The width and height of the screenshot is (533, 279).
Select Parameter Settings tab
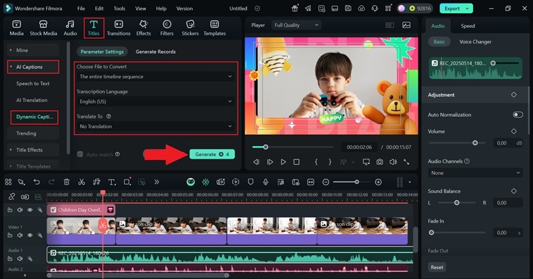pyautogui.click(x=102, y=52)
